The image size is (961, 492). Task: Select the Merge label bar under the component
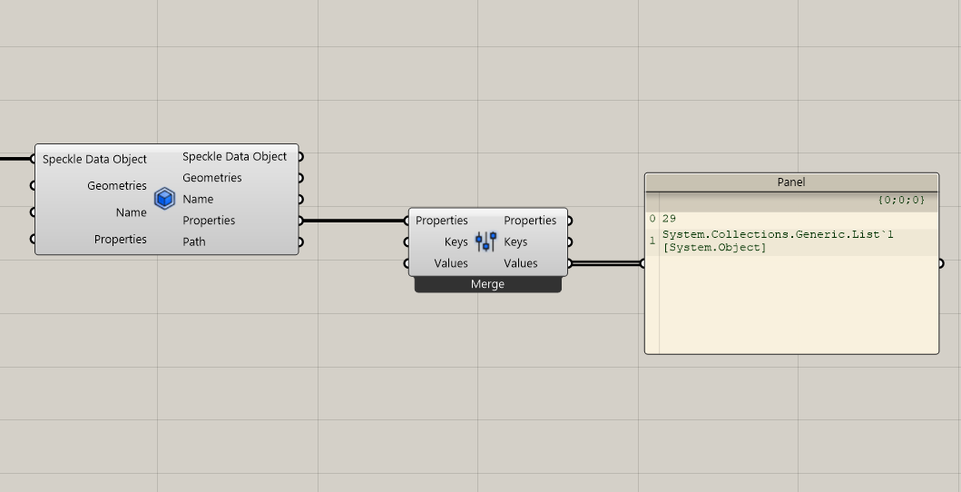488,284
